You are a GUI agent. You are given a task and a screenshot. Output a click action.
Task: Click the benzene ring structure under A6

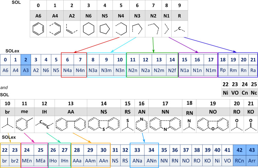click(38, 29)
